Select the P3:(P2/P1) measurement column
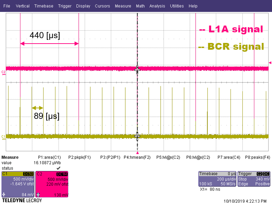The image size is (272, 204). click(110, 157)
